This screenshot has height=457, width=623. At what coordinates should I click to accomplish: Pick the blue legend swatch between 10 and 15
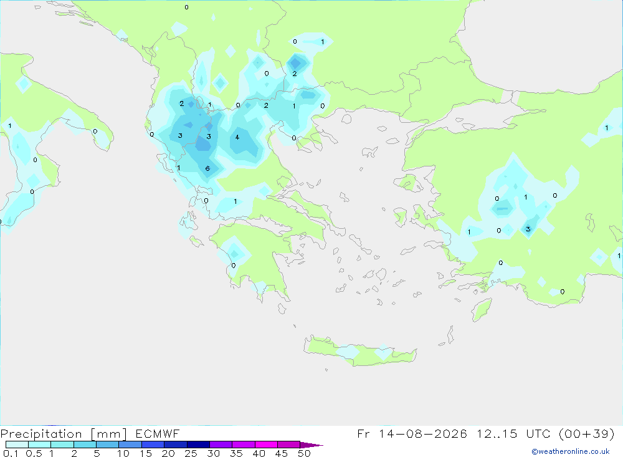(130, 445)
